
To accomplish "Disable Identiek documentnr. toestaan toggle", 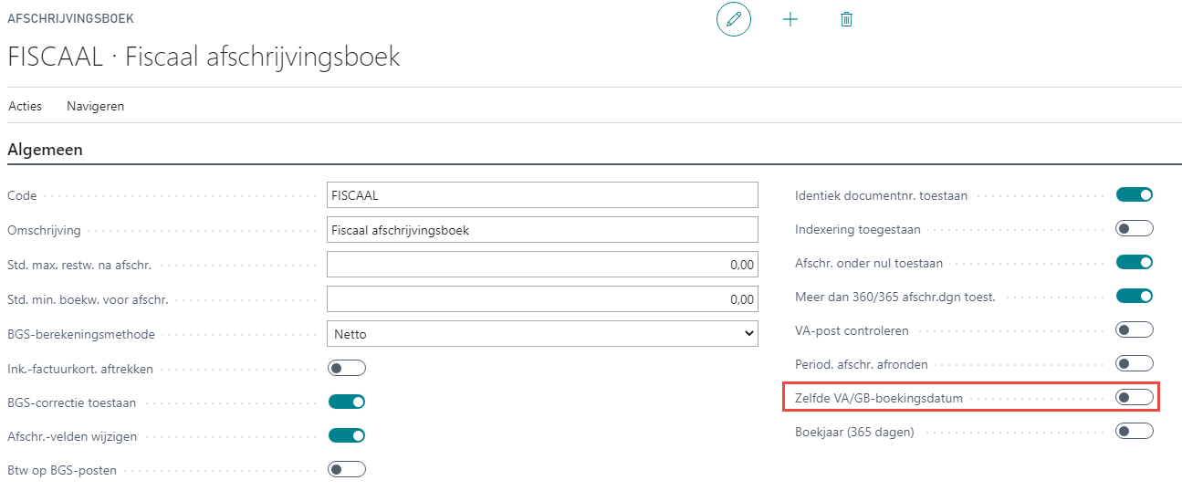I will point(1135,194).
